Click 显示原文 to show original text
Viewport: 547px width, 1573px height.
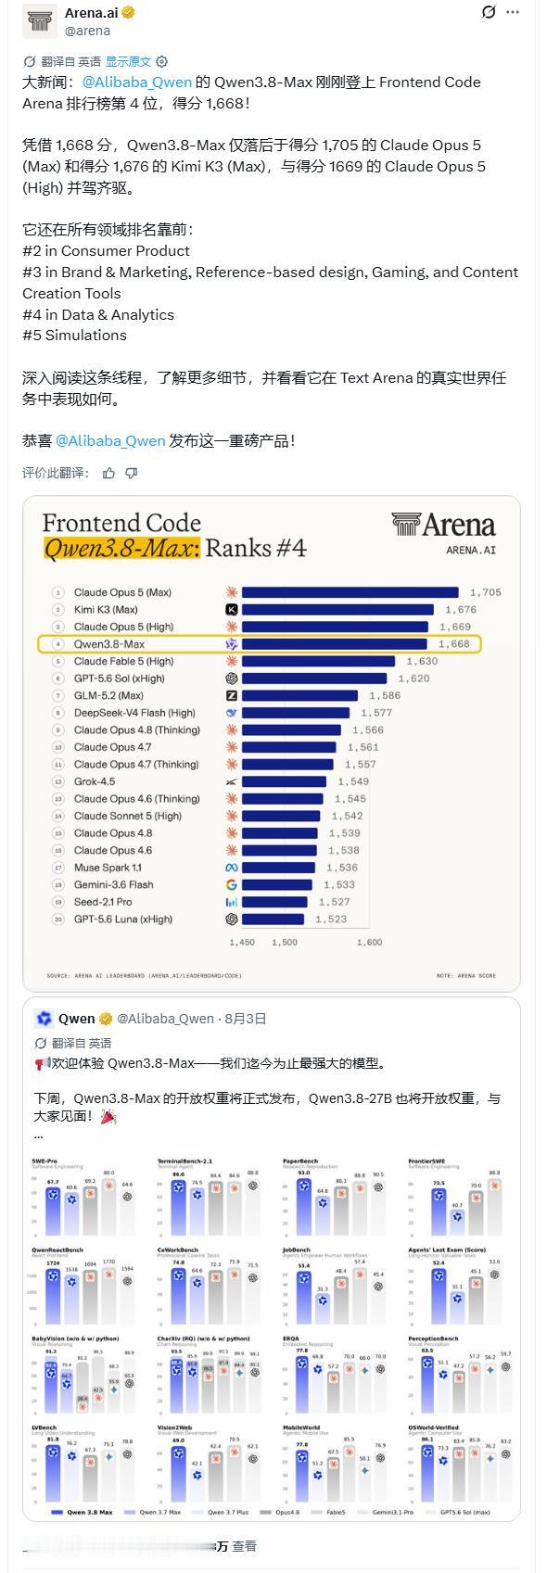(128, 61)
